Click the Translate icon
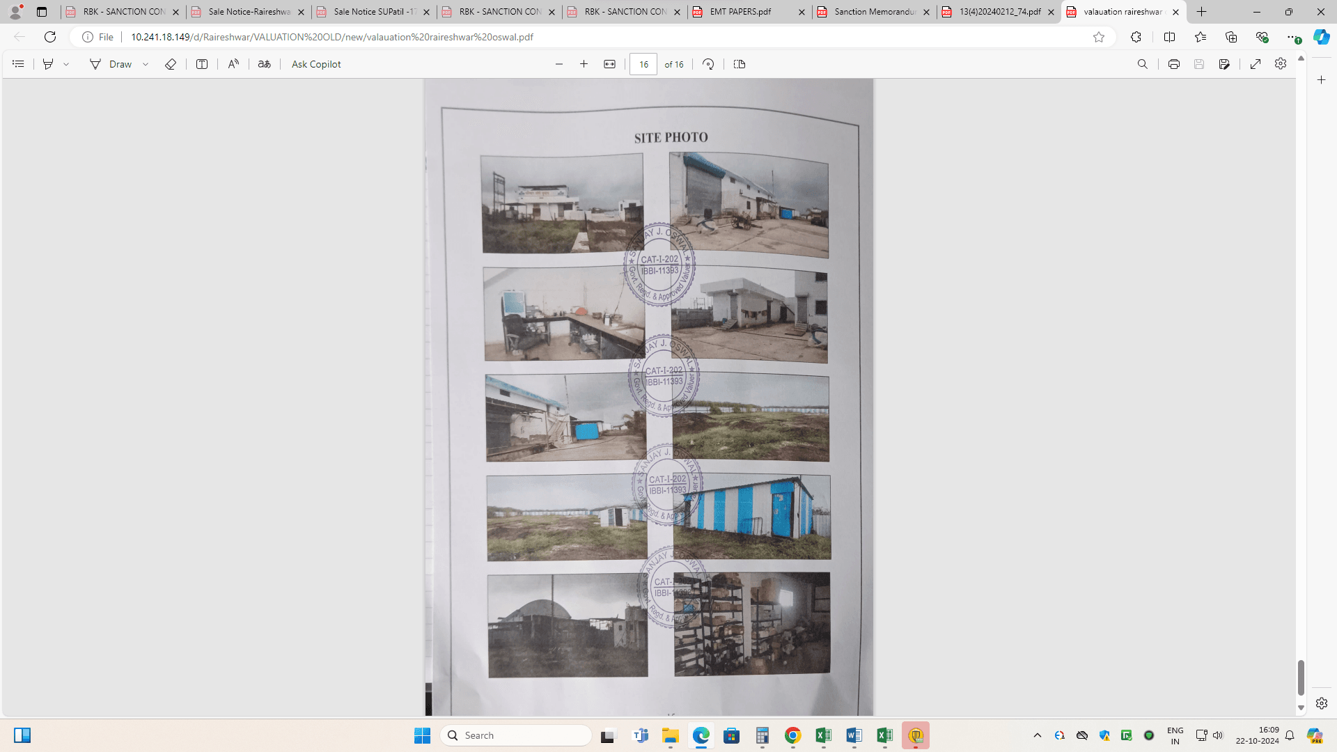Viewport: 1337px width, 752px height. 265,64
